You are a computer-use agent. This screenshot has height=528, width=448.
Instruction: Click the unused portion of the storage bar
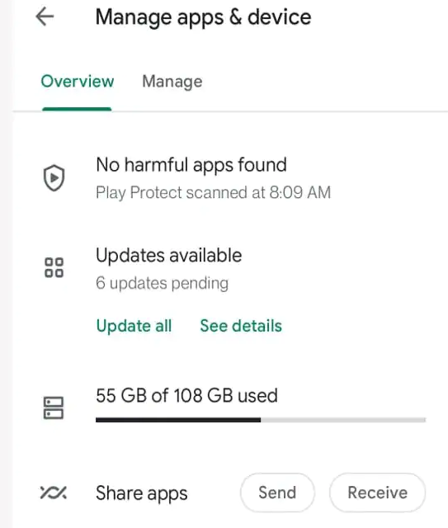(343, 420)
